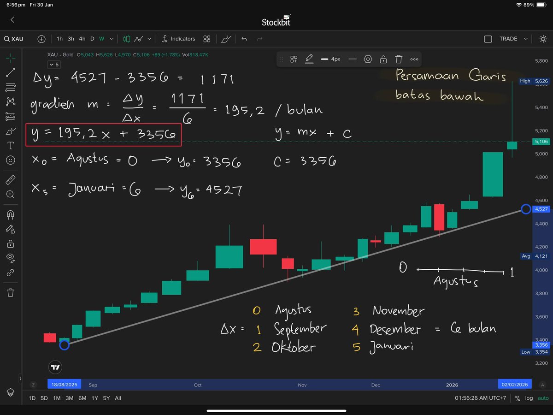Toggle auto scale
Screen dimensions: 553x415
coord(543,398)
